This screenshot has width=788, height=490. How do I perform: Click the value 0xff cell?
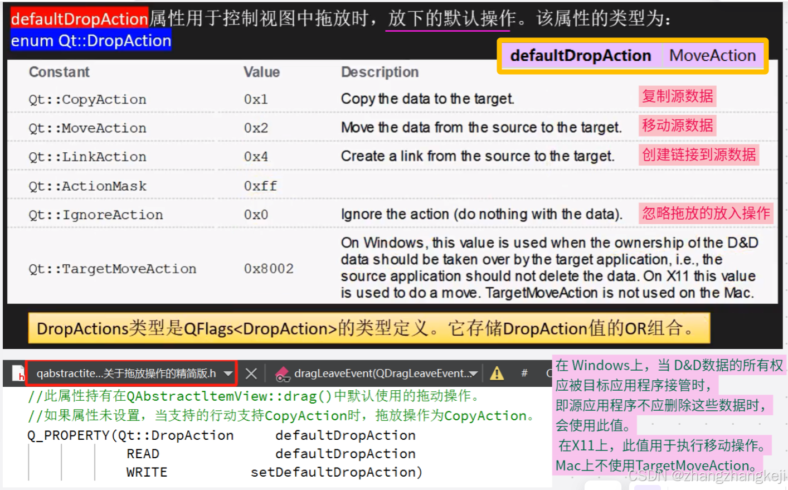pyautogui.click(x=260, y=186)
